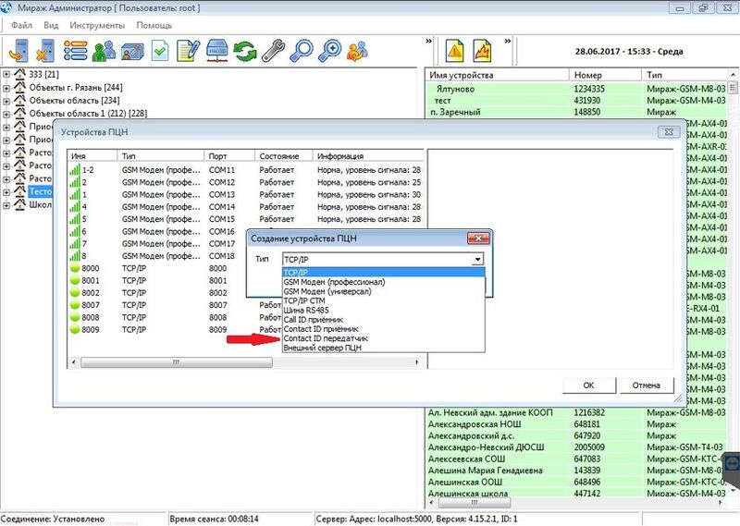The height and width of the screenshot is (526, 740).
Task: Open the 'Помощь' menu
Action: [x=154, y=25]
